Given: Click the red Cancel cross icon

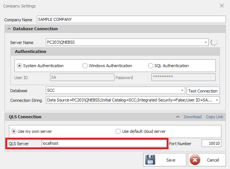Looking at the screenshot, I should click(195, 160).
